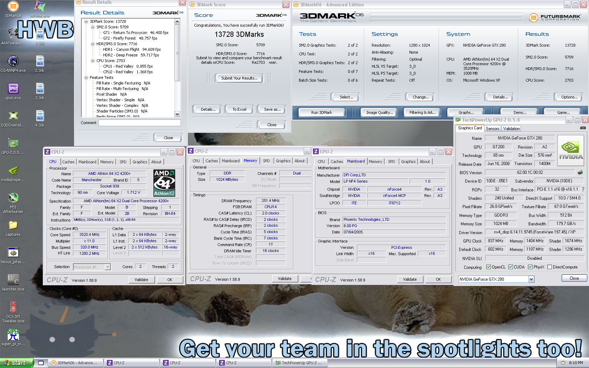Select GT1 - Return To Proxycon result row

(136, 33)
